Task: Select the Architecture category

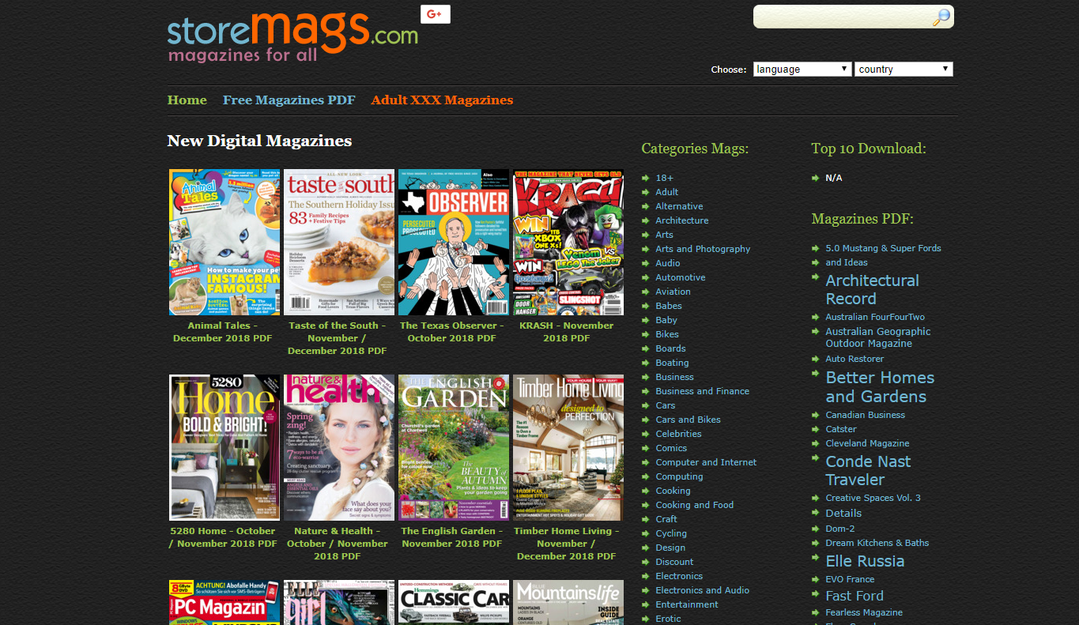Action: (682, 220)
